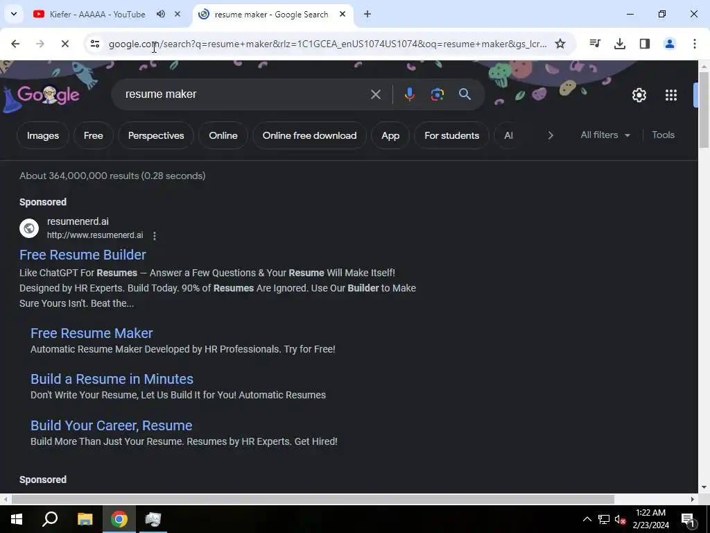Bookmark this page with the star icon
Viewport: 710px width, 533px height.
560,44
